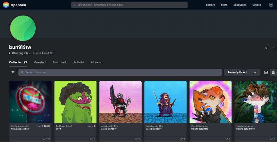Viewport: 277px width, 142px height.
Task: Open the Explore menu
Action: pyautogui.click(x=210, y=5)
